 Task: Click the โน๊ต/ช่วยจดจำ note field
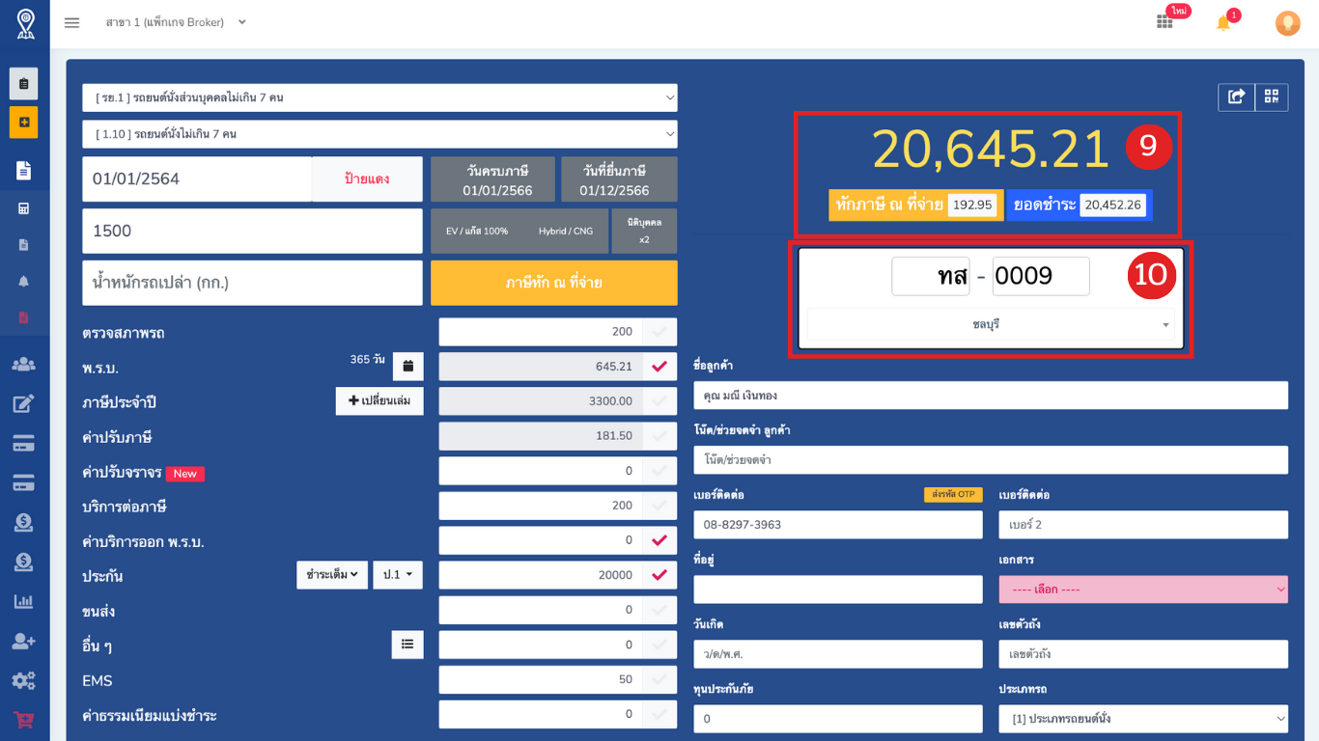coord(991,460)
